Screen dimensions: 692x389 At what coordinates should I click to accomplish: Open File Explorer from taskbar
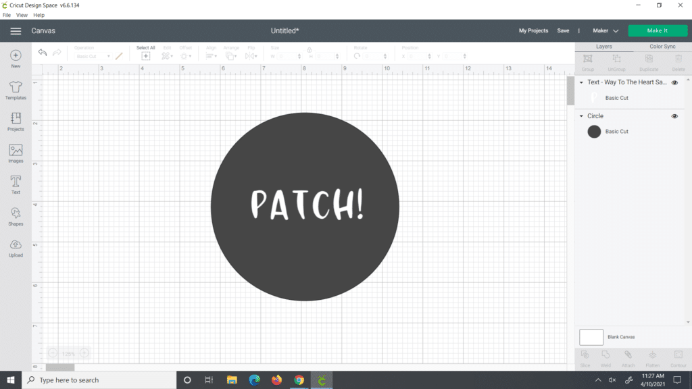232,380
